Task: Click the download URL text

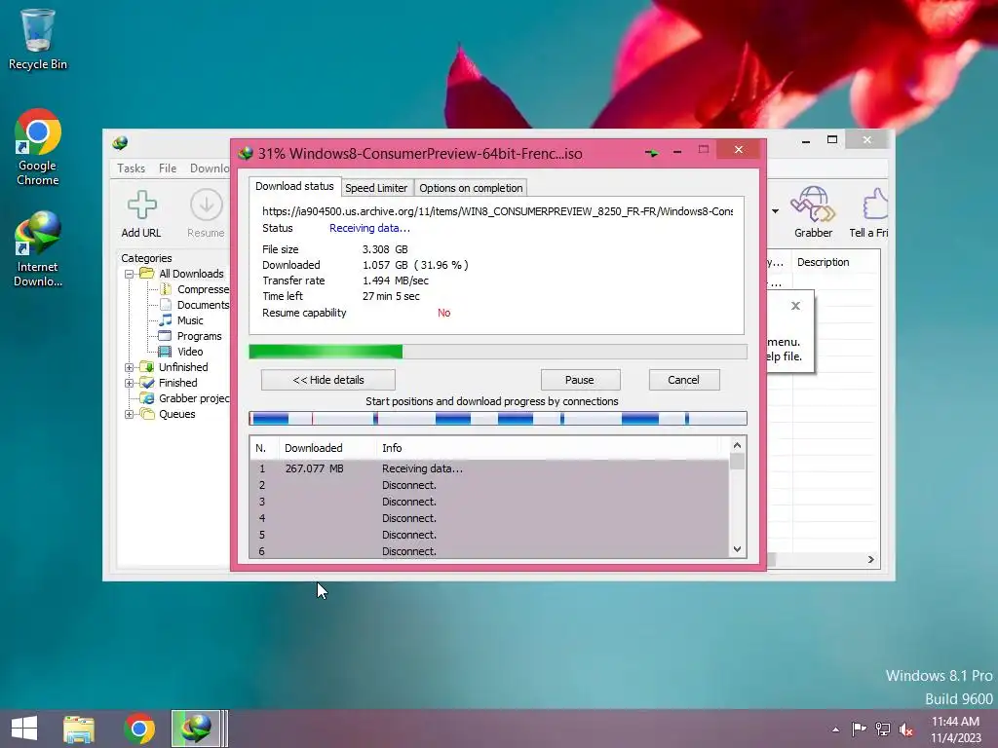Action: point(497,211)
